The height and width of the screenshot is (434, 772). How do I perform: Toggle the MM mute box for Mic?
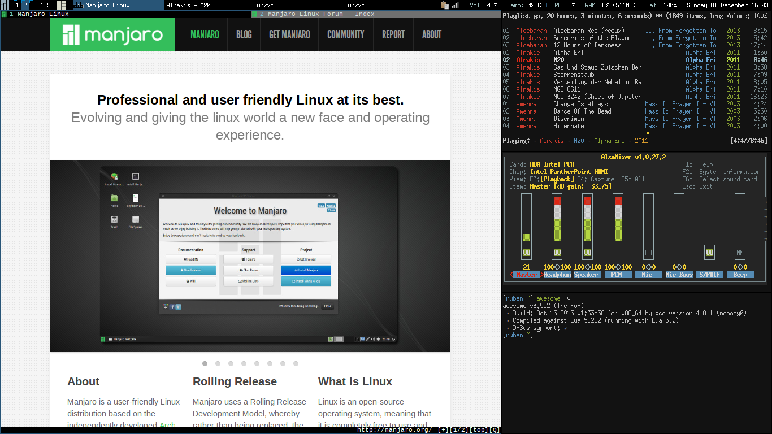pos(649,253)
